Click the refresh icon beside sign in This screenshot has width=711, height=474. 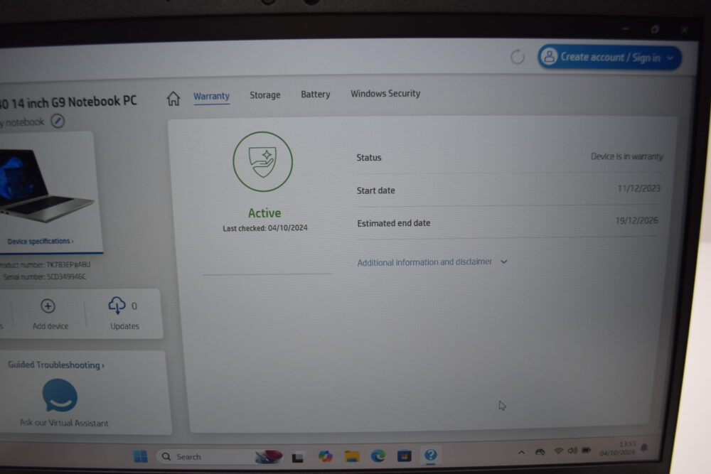coord(518,57)
